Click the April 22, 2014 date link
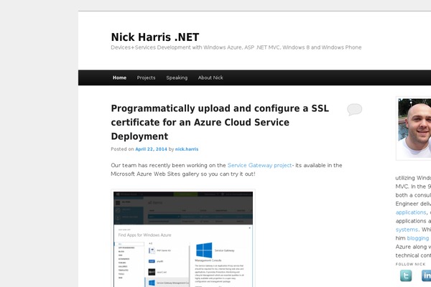 click(x=151, y=149)
